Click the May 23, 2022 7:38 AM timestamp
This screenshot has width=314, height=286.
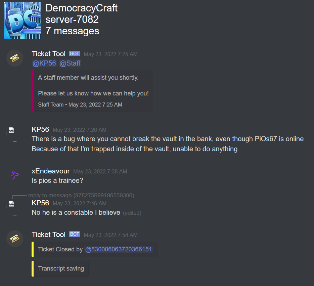(x=100, y=171)
